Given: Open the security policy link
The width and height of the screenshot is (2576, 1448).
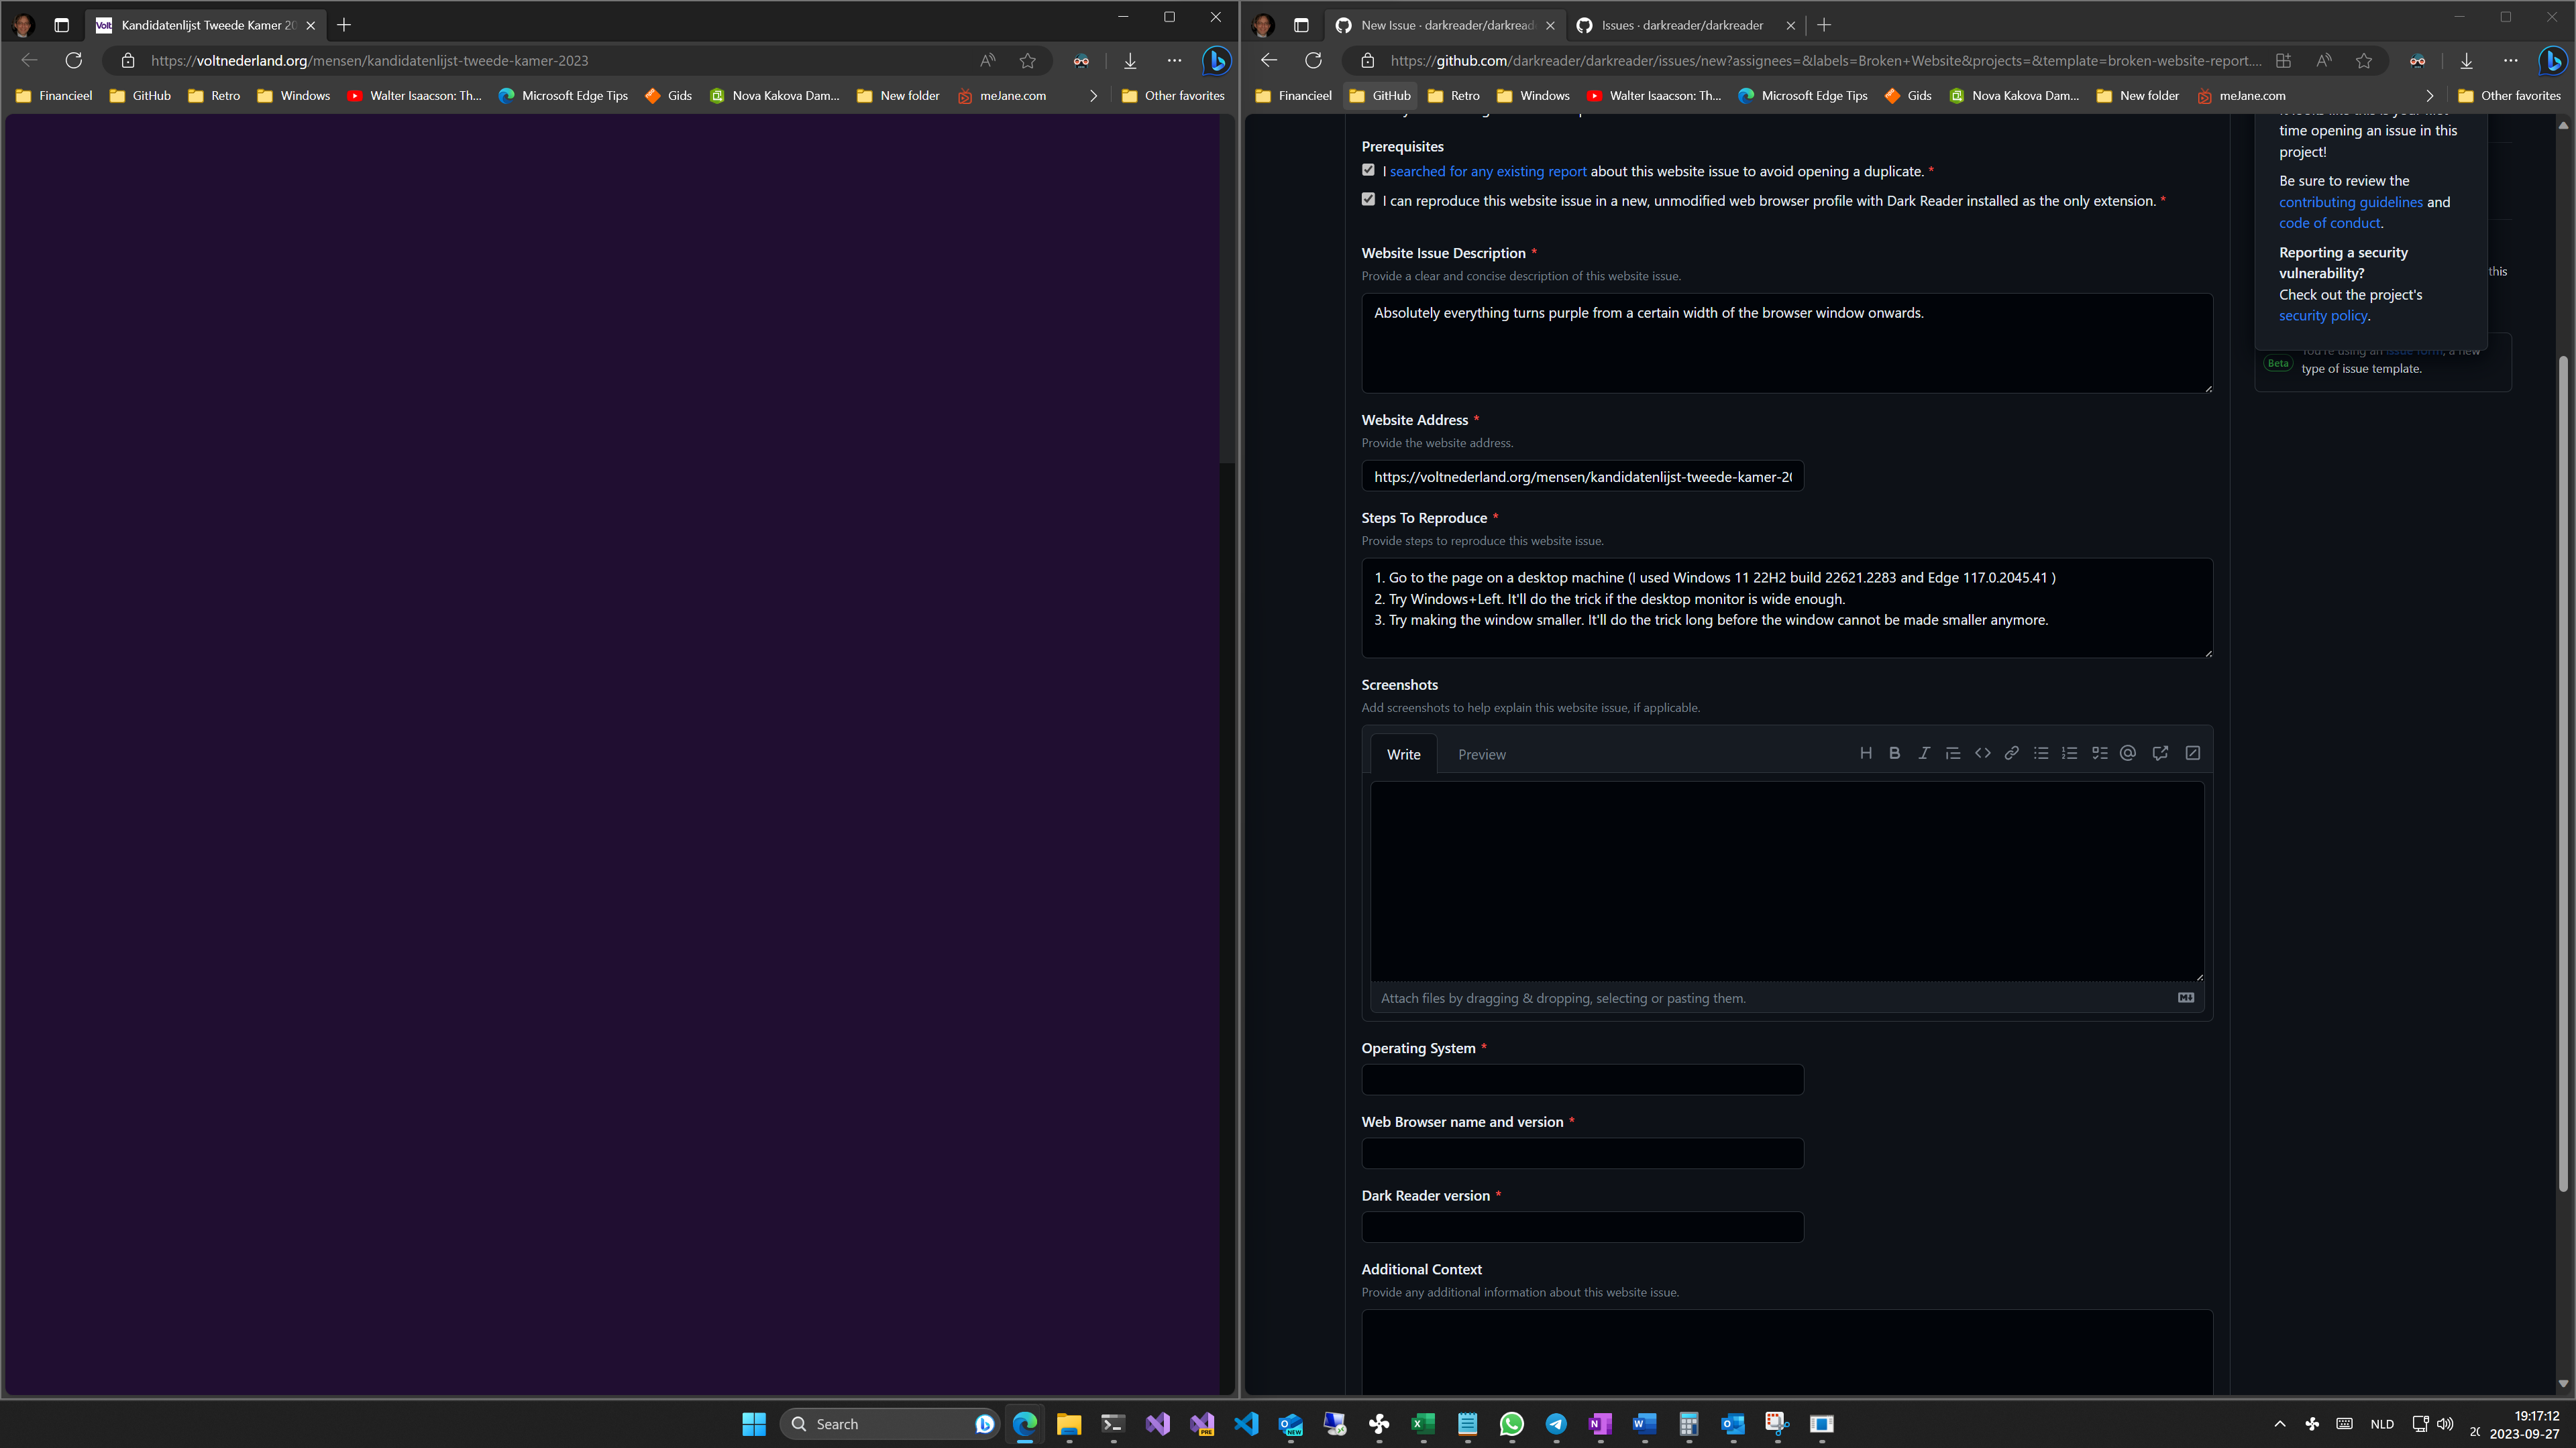Looking at the screenshot, I should click(2322, 316).
